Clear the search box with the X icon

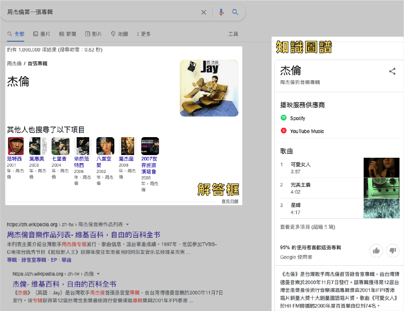[x=204, y=12]
